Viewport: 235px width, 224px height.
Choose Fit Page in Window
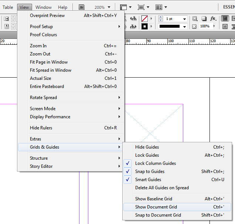pyautogui.click(x=71, y=62)
